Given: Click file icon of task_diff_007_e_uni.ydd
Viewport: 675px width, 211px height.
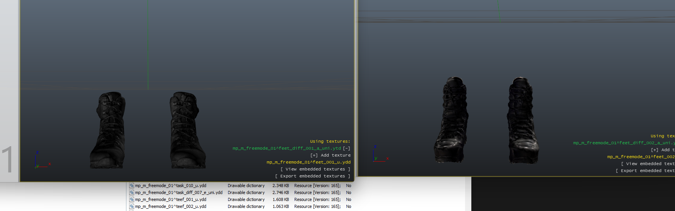Looking at the screenshot, I should (x=131, y=192).
